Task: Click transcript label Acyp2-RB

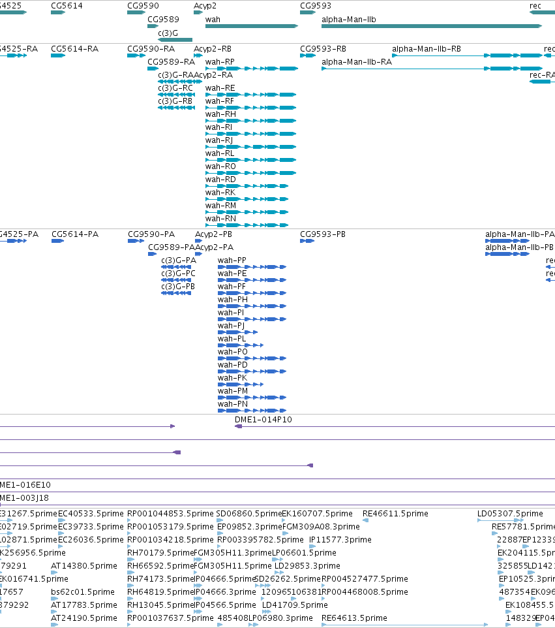Action: [213, 49]
